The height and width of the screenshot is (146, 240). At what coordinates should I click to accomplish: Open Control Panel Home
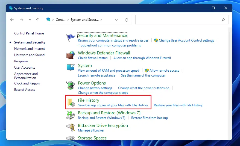(x=29, y=33)
